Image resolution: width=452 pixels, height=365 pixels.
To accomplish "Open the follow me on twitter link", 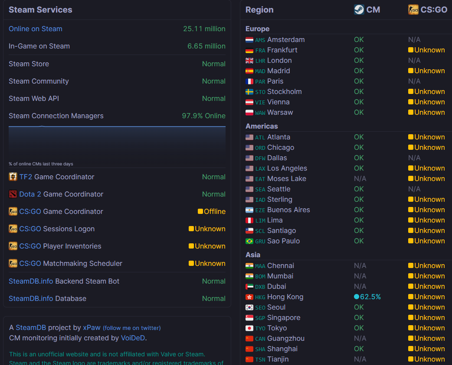I will coord(132,328).
